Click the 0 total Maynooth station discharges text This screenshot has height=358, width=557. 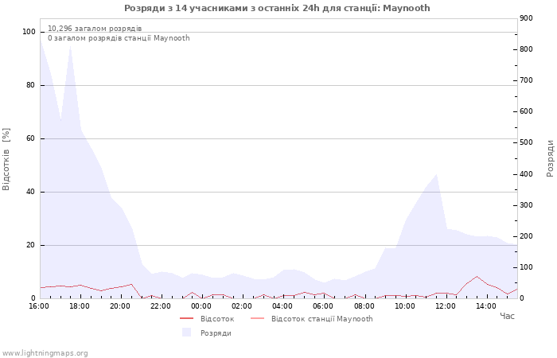click(x=119, y=38)
